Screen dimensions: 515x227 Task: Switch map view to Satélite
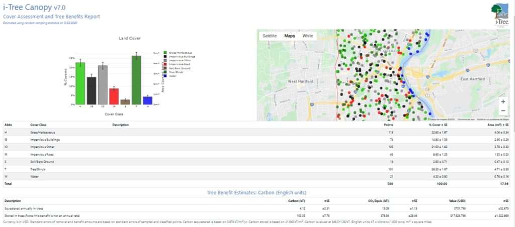pyautogui.click(x=270, y=36)
